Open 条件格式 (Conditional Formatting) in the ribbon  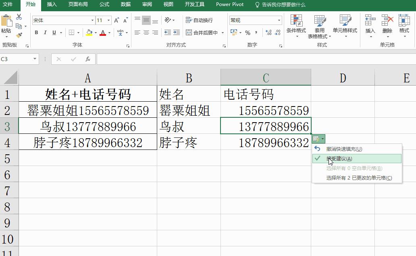pos(297,27)
